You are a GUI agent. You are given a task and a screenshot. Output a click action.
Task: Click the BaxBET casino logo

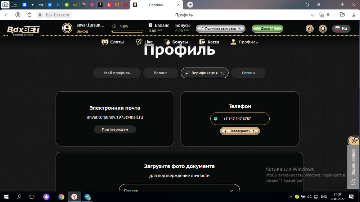pos(23,30)
